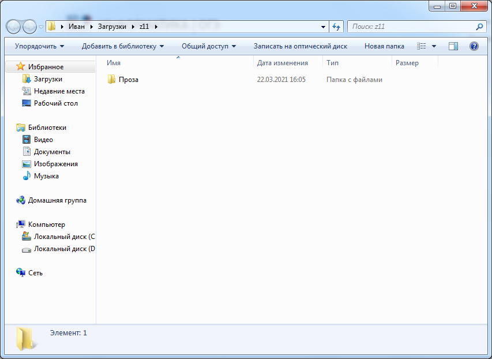Click the Back navigation arrow button
Viewport: 492px width, 359px height.
tap(13, 27)
